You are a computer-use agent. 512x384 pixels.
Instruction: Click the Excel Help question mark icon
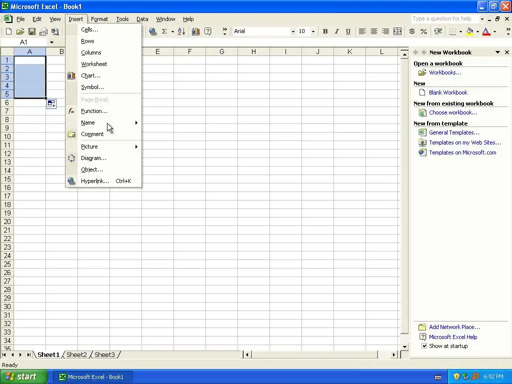point(207,31)
